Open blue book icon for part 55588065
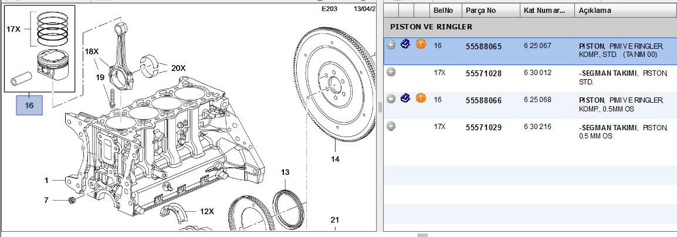The height and width of the screenshot is (237, 677). 405,44
